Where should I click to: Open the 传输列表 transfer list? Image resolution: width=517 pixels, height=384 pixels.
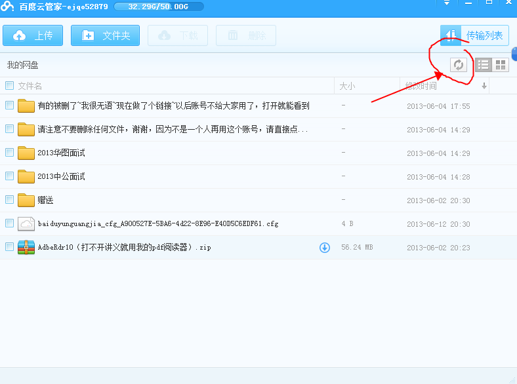coord(474,35)
